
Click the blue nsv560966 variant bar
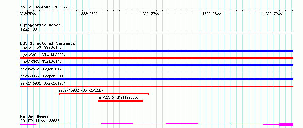157,79
